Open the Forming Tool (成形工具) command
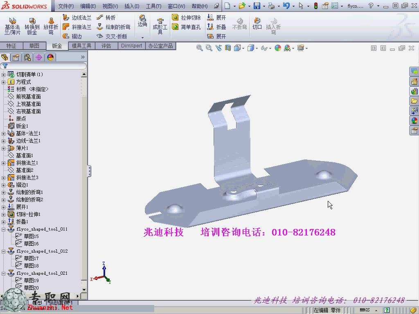The height and width of the screenshot is (314, 419). click(160, 26)
